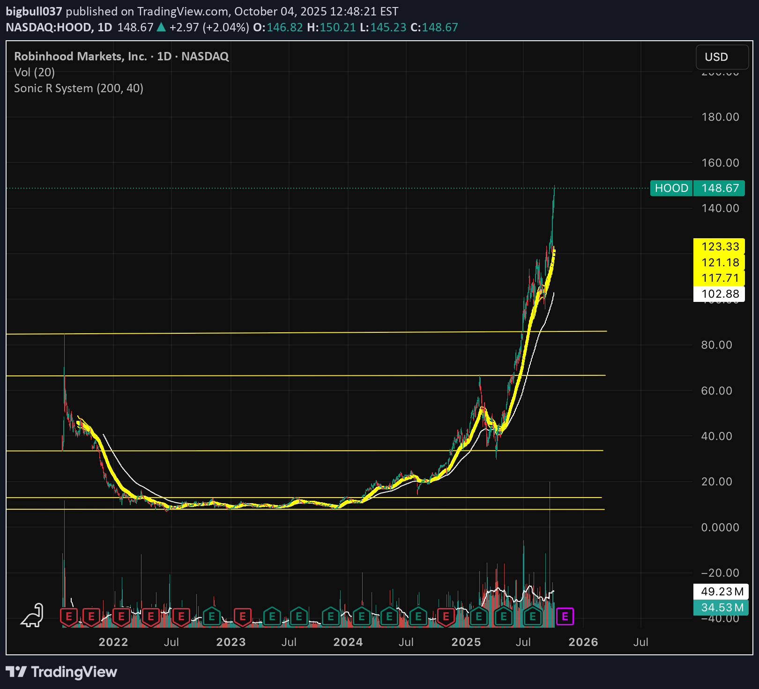Click the HOOD 148.67 price label
The height and width of the screenshot is (689, 759).
(697, 188)
